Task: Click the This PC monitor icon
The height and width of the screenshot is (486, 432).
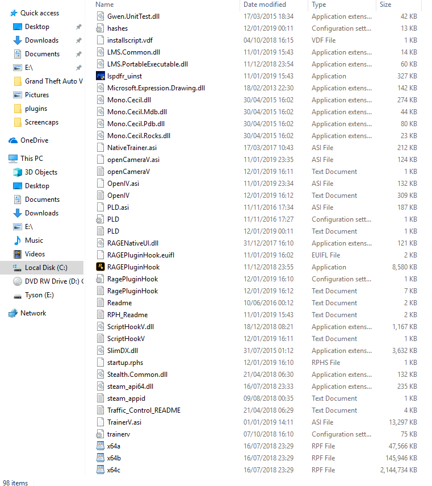Action: 13,159
